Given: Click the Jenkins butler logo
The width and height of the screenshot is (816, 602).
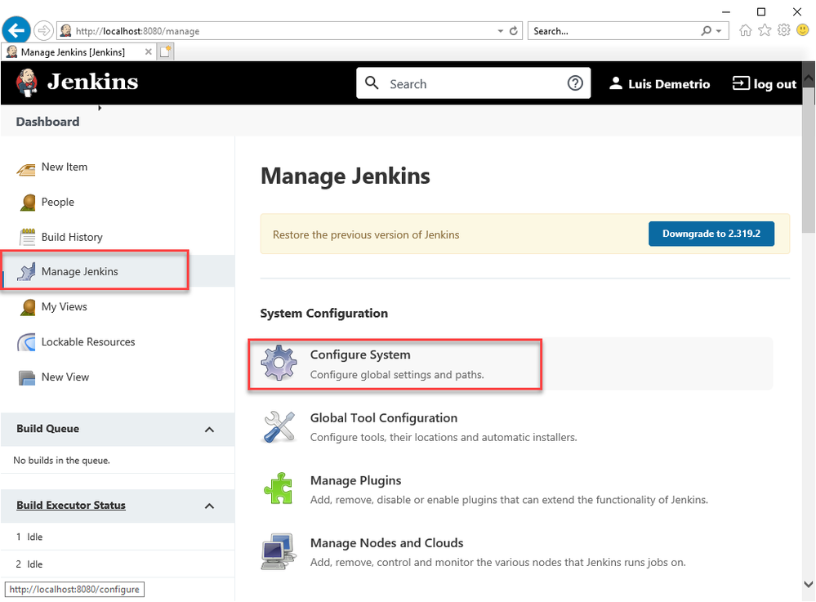Looking at the screenshot, I should click(x=26, y=82).
